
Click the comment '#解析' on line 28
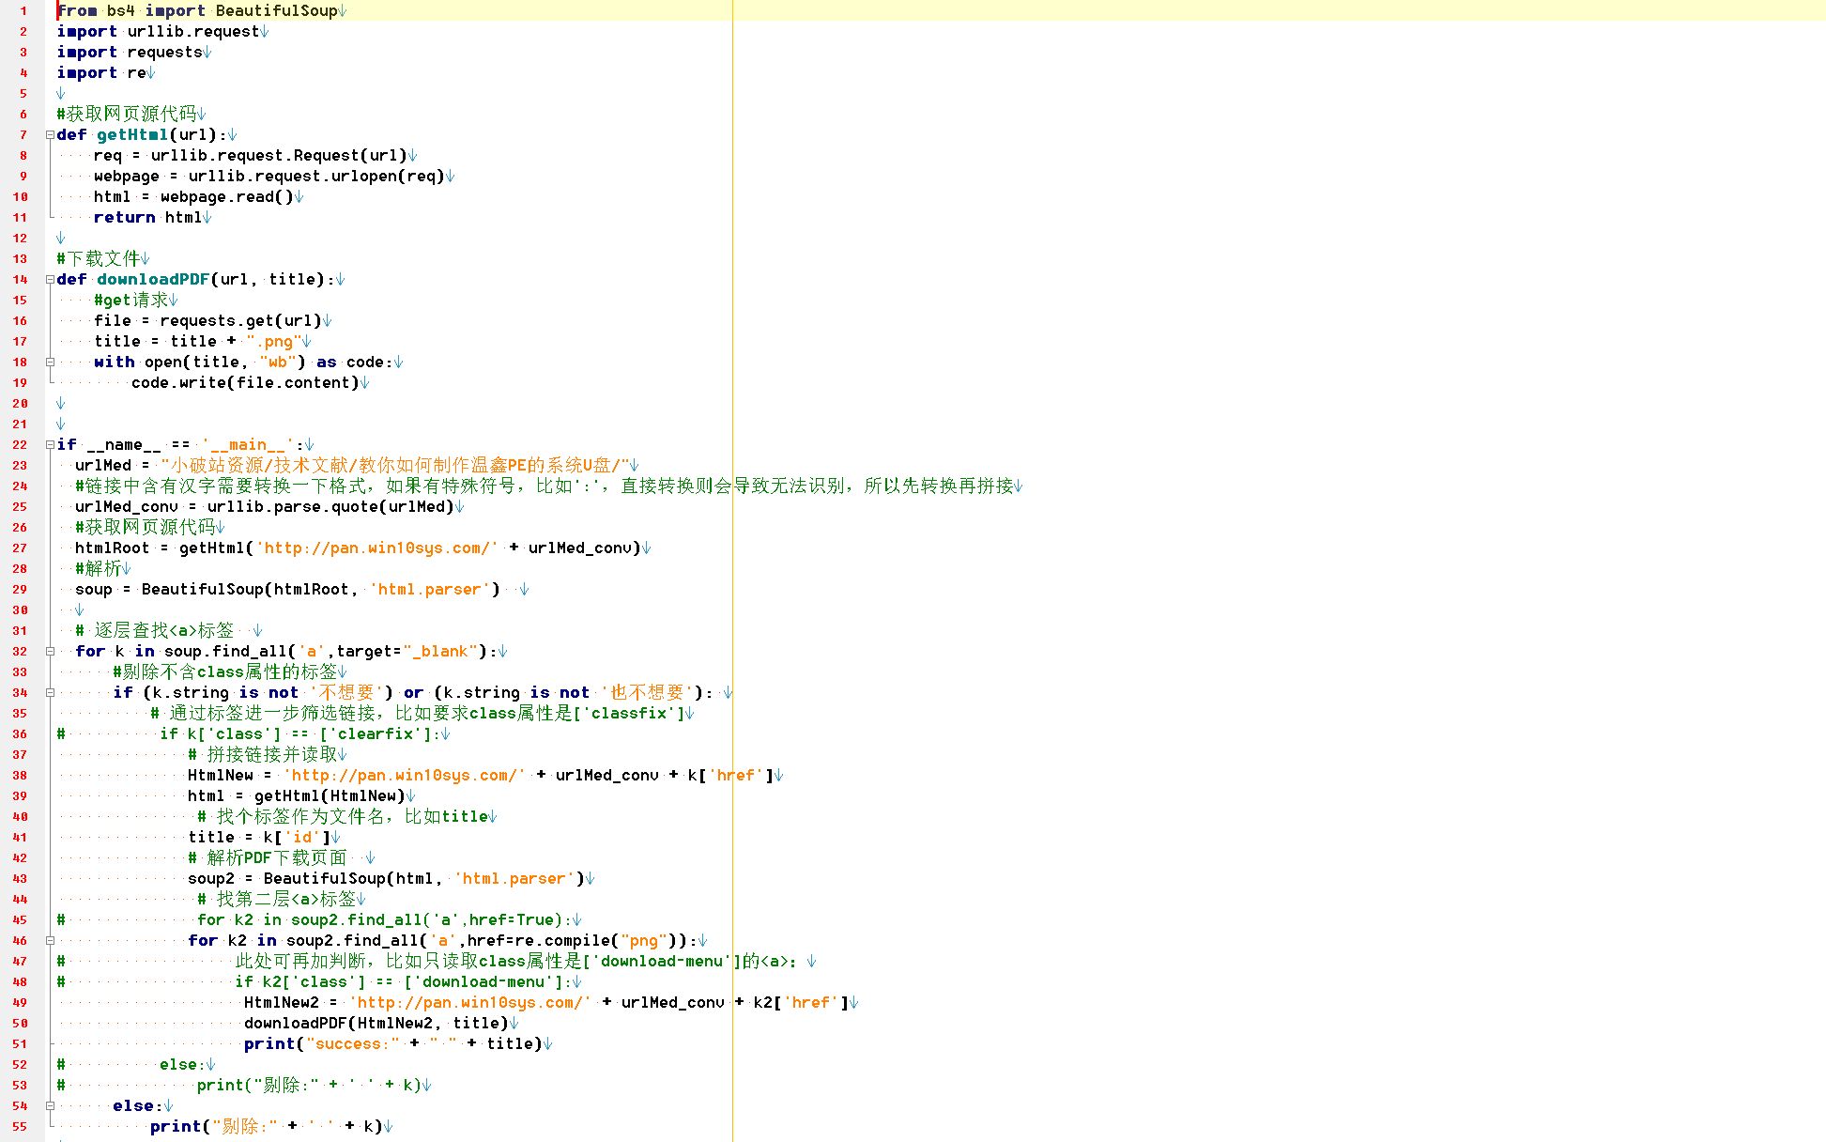(x=99, y=568)
